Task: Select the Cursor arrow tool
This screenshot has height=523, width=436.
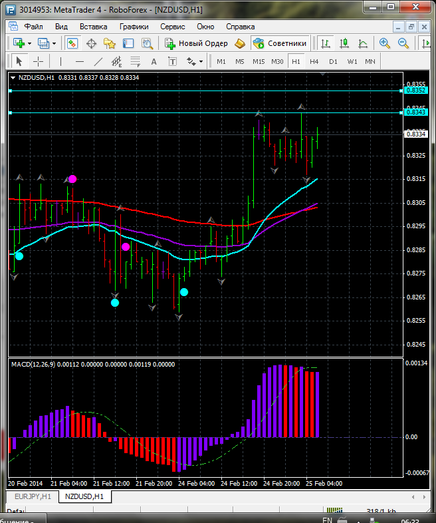Action: (19, 61)
